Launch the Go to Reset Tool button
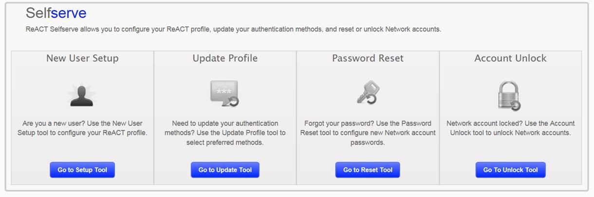The height and width of the screenshot is (197, 594). 368,170
